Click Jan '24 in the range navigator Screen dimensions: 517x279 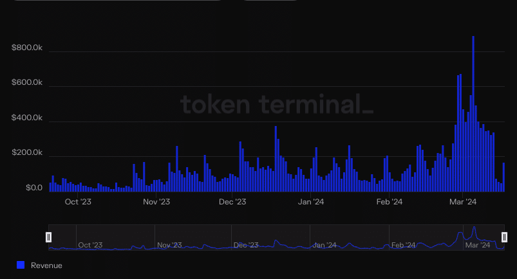click(324, 245)
